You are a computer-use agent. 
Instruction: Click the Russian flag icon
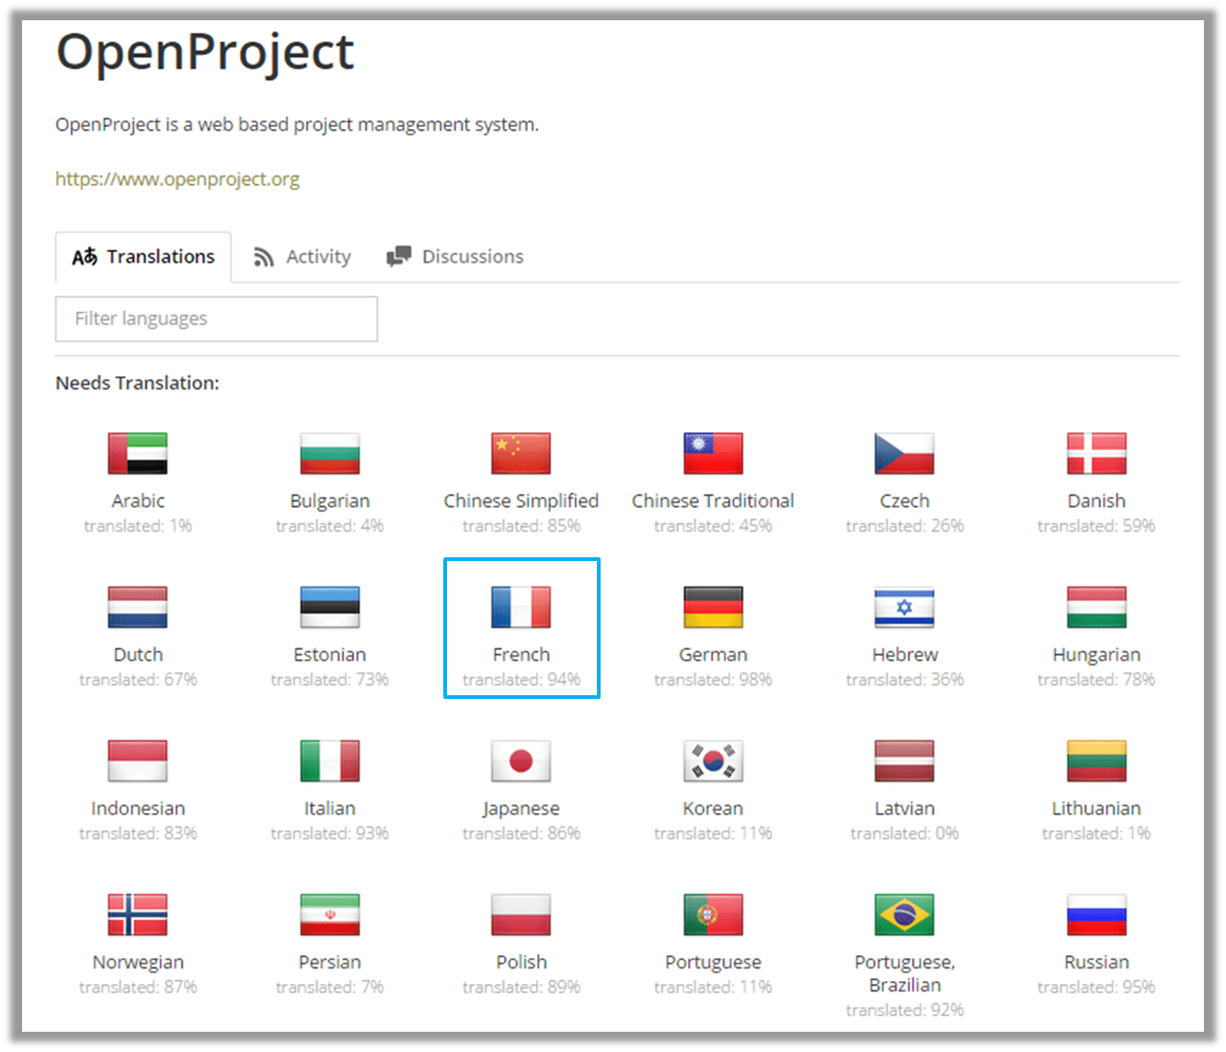tap(1095, 915)
